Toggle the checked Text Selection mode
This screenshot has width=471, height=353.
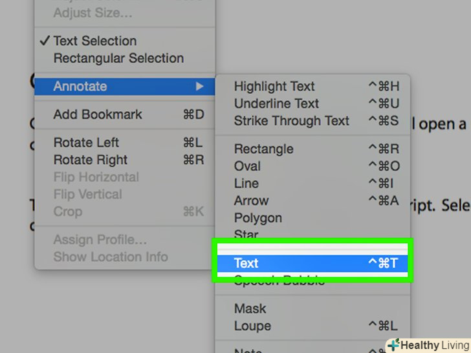(94, 41)
